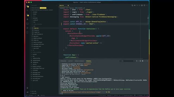Open Remote Explorer in activity bar
This screenshot has width=174, height=97.
27,24
